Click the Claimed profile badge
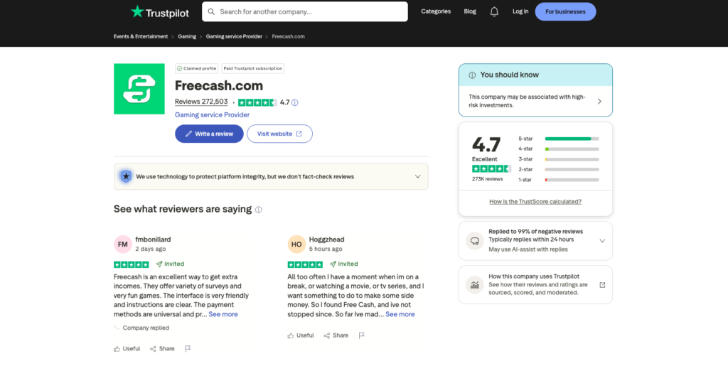The image size is (728, 366). (x=196, y=69)
